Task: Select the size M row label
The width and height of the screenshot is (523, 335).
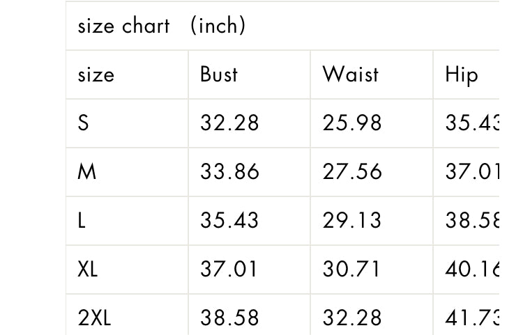Action: 86,172
